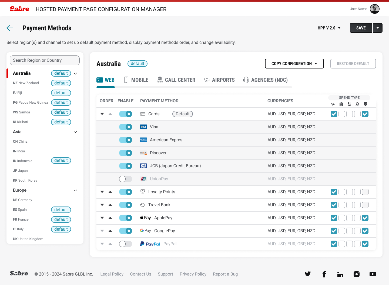The height and width of the screenshot is (285, 389).
Task: Open Sabre's LinkedIn page
Action: (x=340, y=274)
